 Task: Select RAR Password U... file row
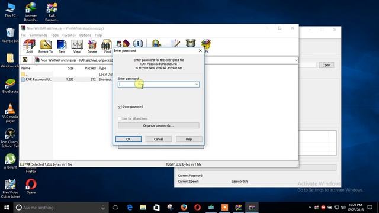pos(66,79)
